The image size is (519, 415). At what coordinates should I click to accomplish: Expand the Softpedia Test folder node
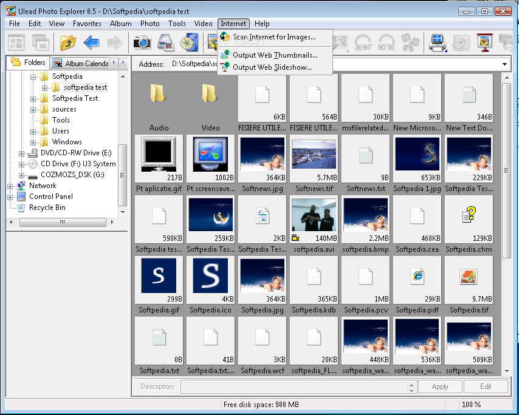coord(33,99)
